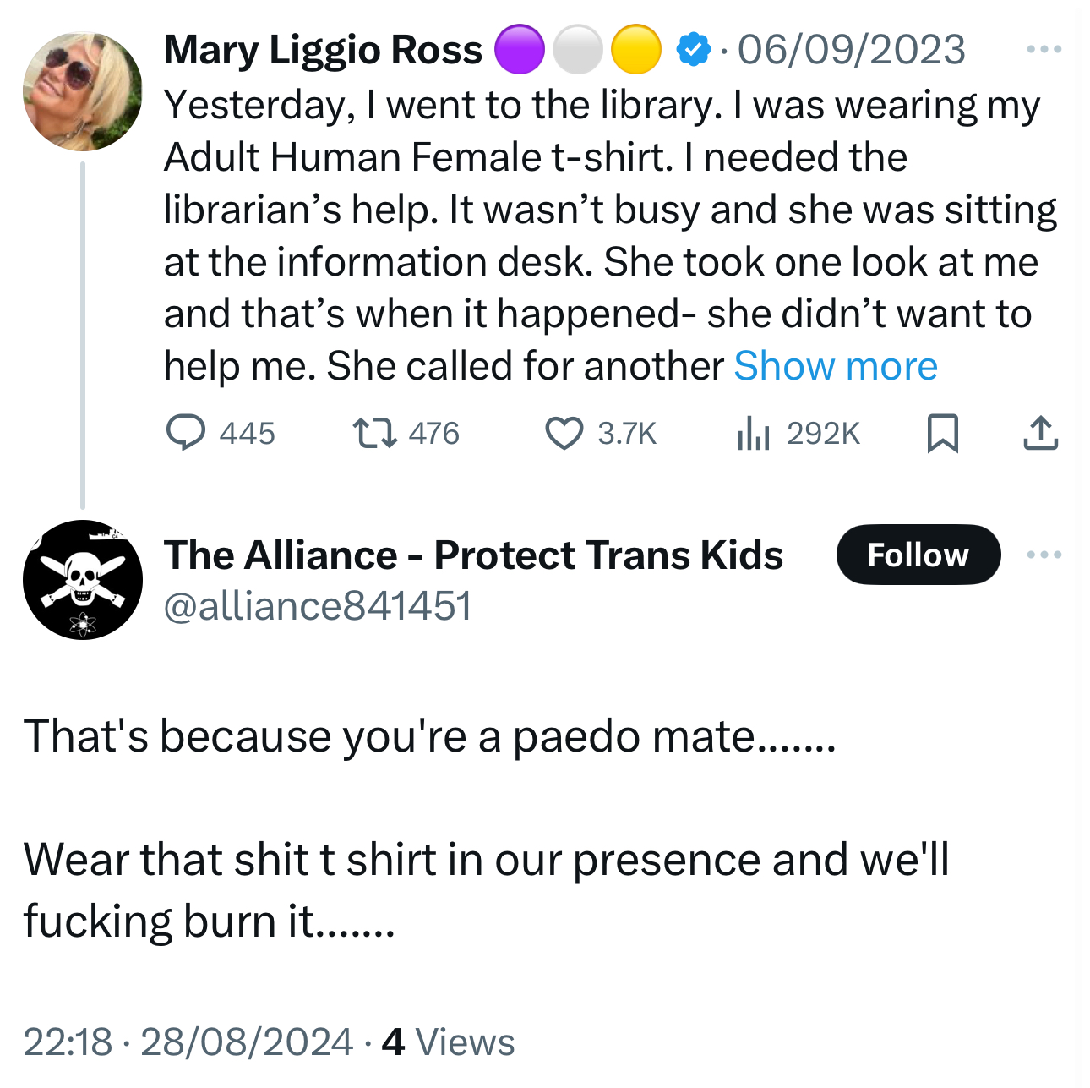Click the blue verified badge
Screen dimensions: 1090x1088
693,51
